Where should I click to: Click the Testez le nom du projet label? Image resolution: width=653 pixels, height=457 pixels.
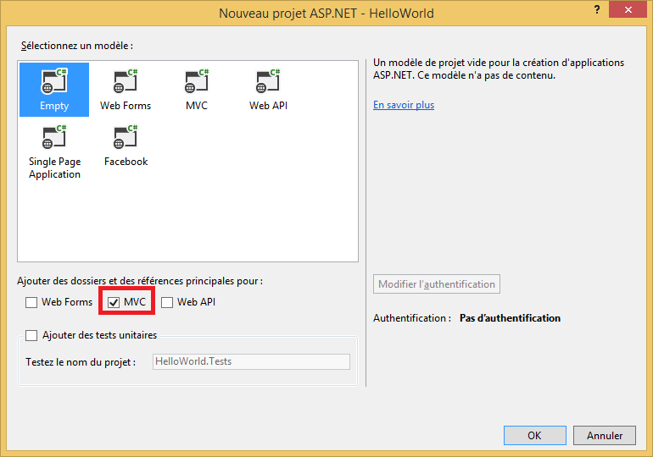81,362
